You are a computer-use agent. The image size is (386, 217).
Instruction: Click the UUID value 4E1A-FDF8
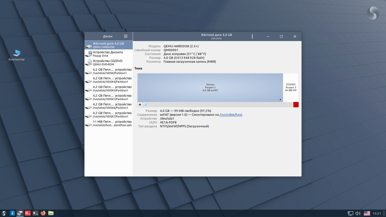[168, 122]
